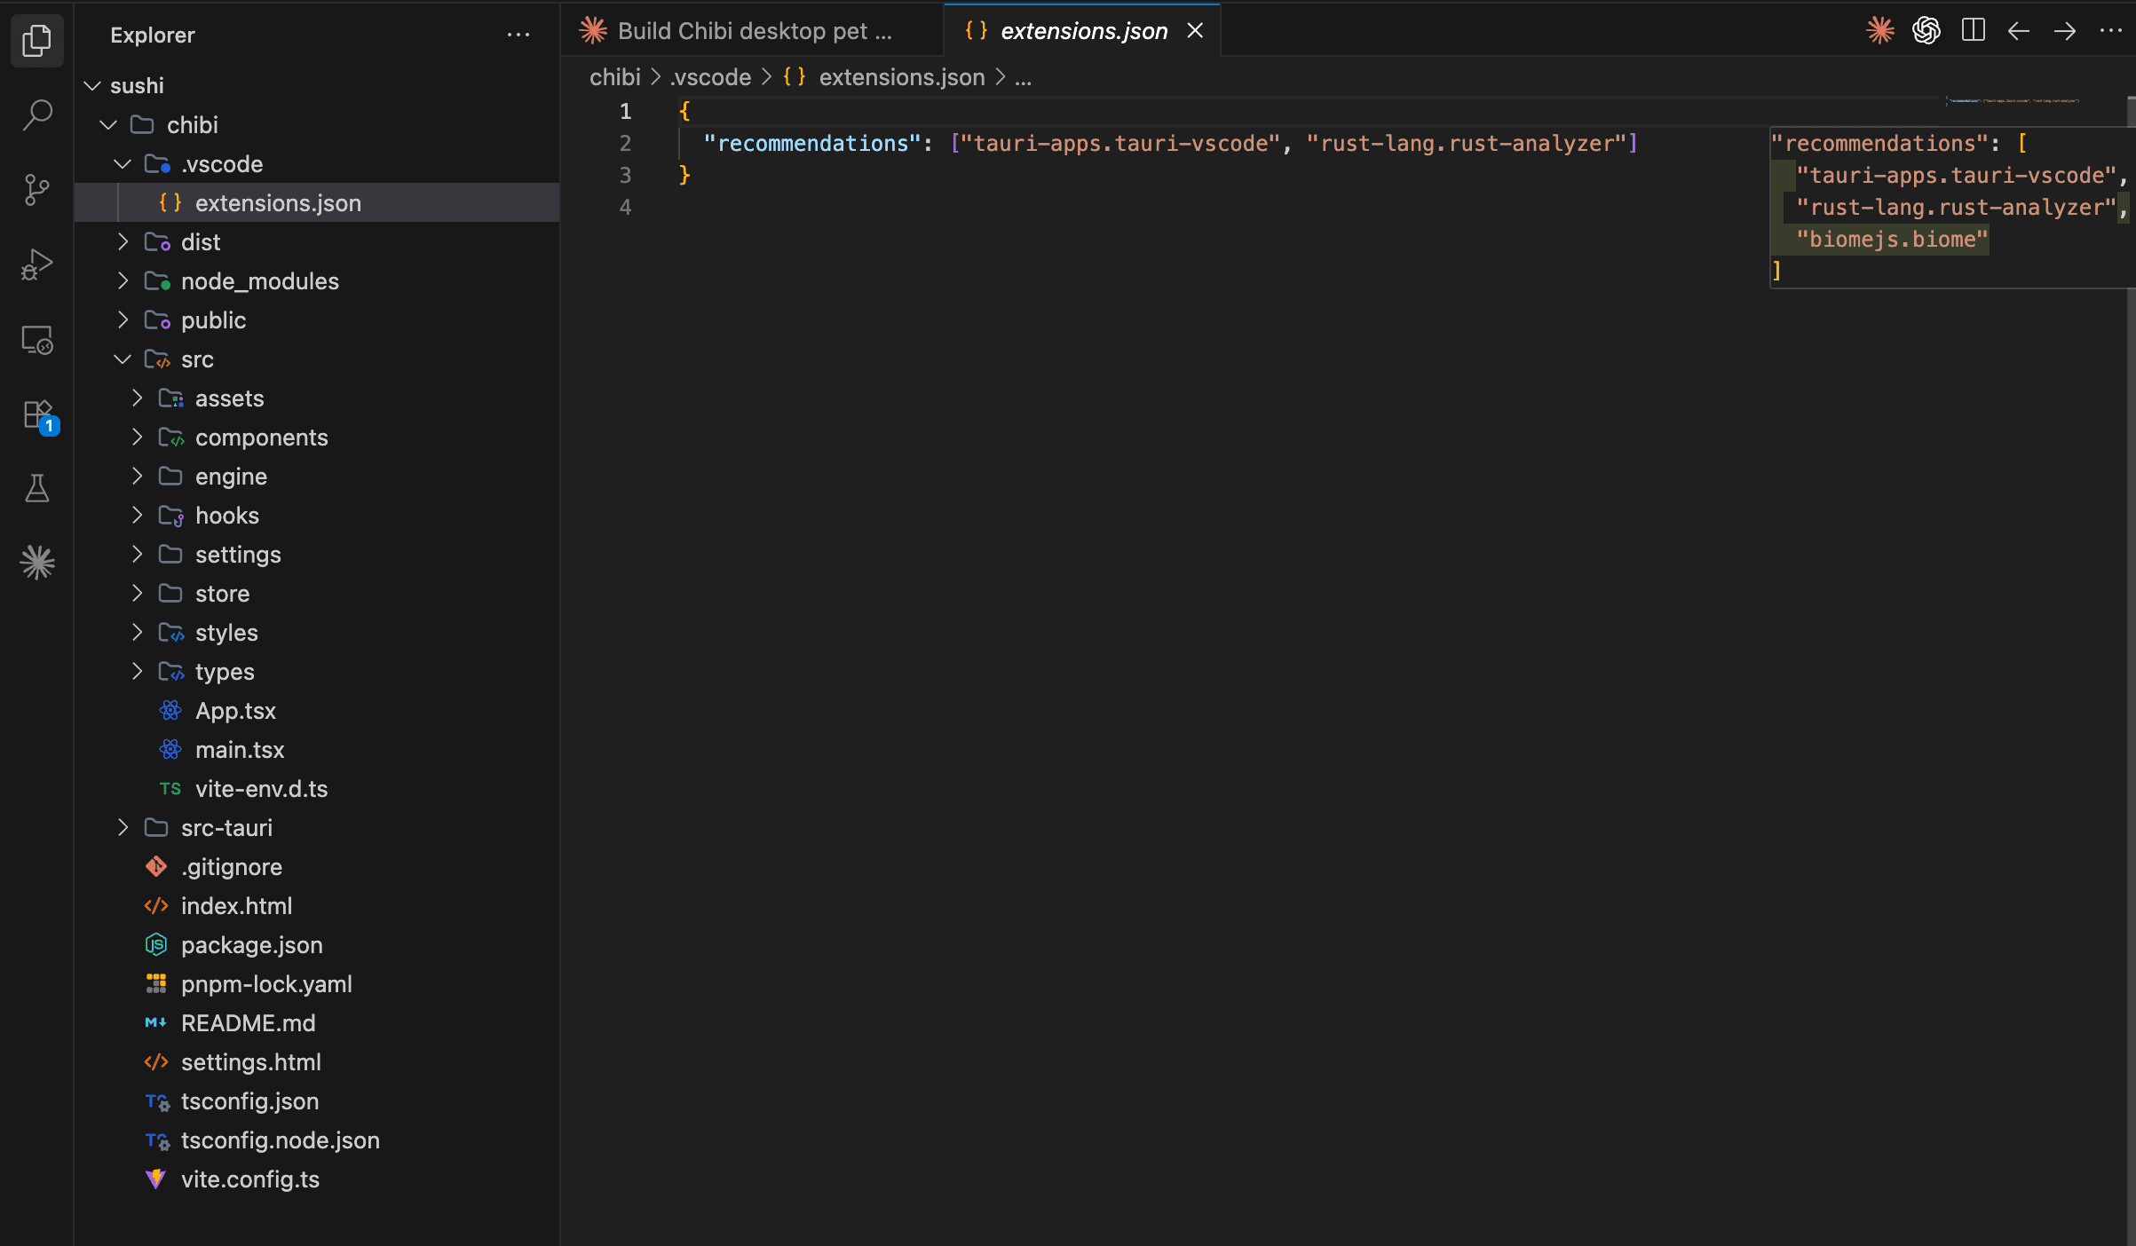The height and width of the screenshot is (1246, 2136).
Task: Click "rust-lang.rust-analyzer" string in editor line 2
Action: pyautogui.click(x=1467, y=143)
